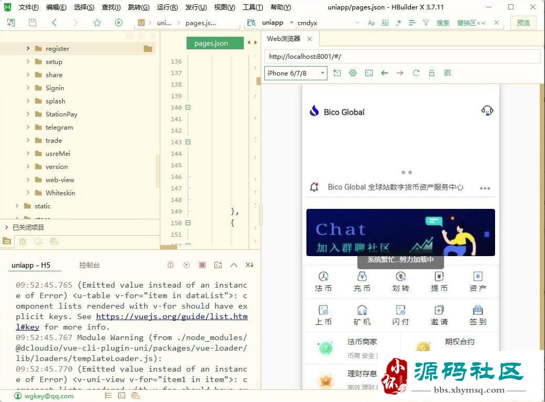Viewport: 545px width, 402px height.
Task: Stop the running process red square
Action: tap(202, 265)
